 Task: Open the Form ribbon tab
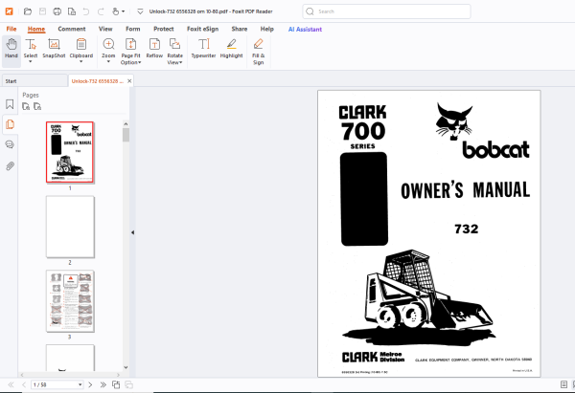(133, 29)
